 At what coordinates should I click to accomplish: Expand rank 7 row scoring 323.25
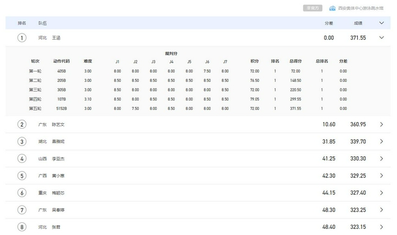(382, 210)
